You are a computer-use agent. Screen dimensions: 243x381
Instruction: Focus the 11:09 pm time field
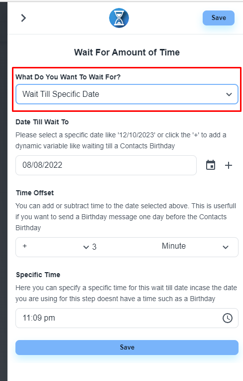[127, 318]
